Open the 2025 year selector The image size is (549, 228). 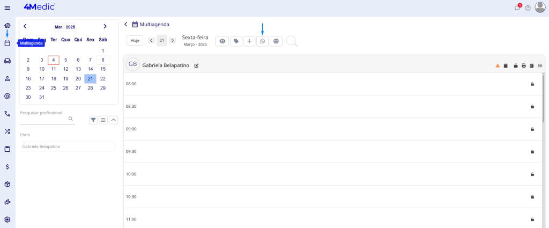click(70, 27)
